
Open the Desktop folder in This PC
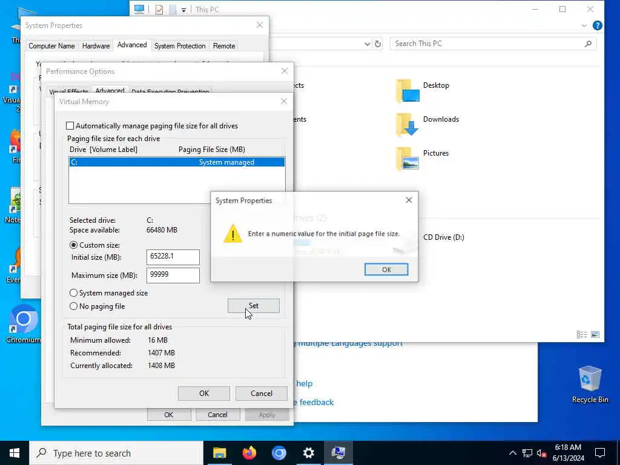[423, 91]
